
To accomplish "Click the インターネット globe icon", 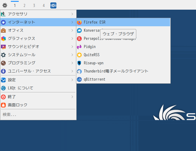I will coord(3,22).
